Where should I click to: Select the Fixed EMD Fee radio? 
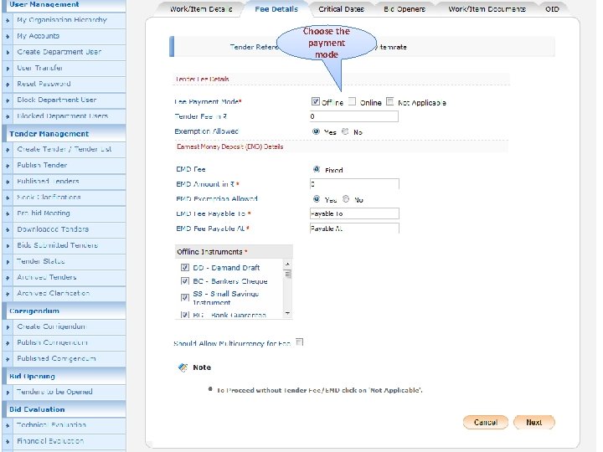317,169
